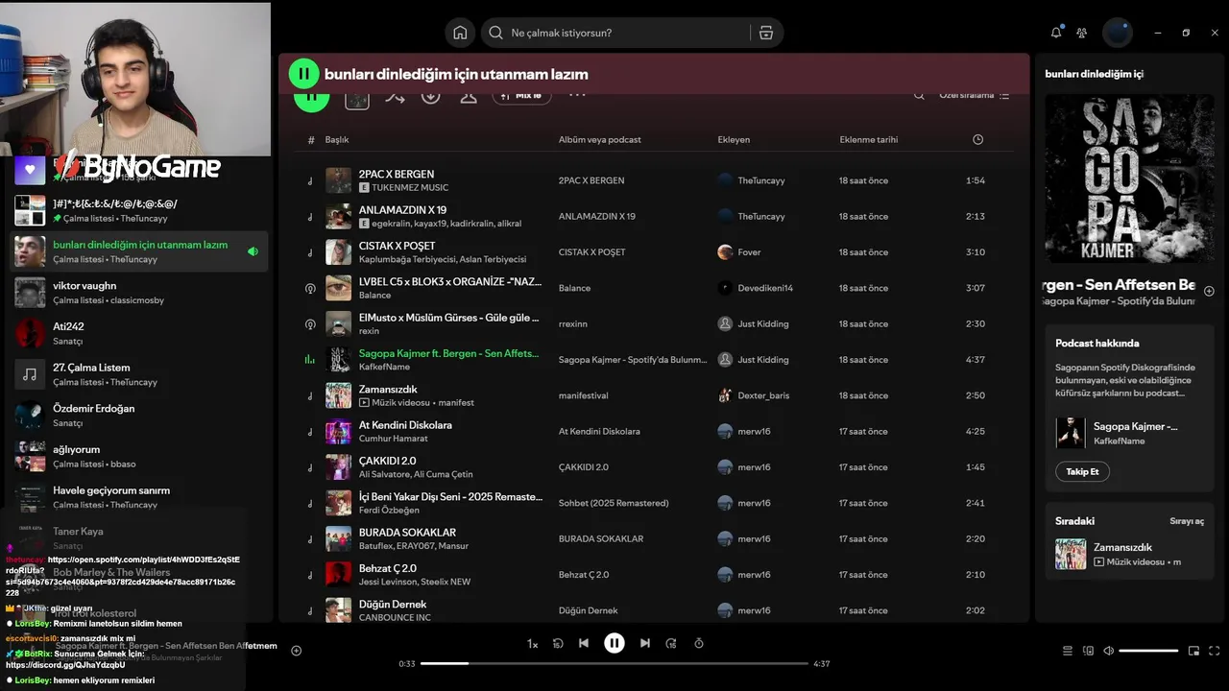
Task: Open 'Ati242' artist in library
Action: tap(139, 333)
